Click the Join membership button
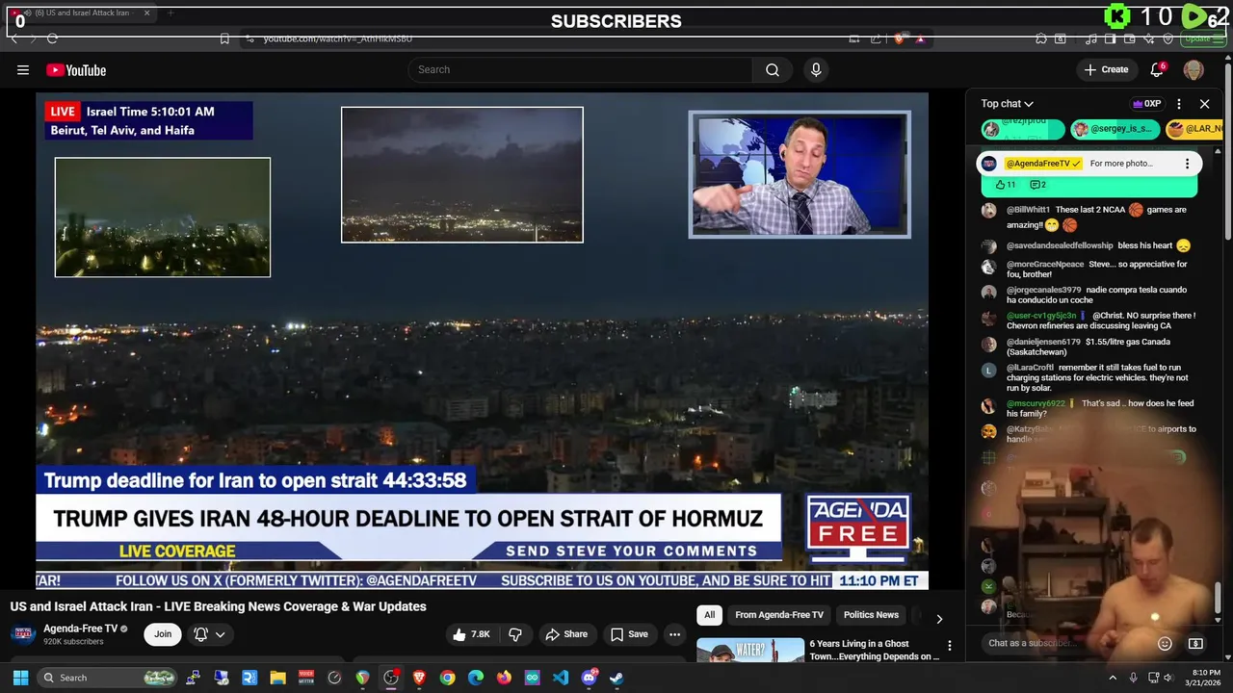1233x693 pixels. [x=163, y=634]
